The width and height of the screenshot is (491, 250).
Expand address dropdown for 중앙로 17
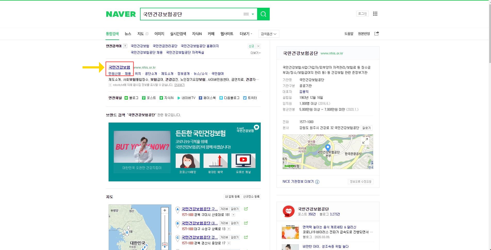(229, 243)
